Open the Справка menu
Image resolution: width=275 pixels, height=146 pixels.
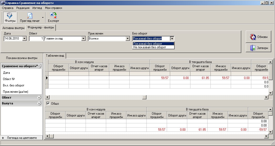(8, 8)
